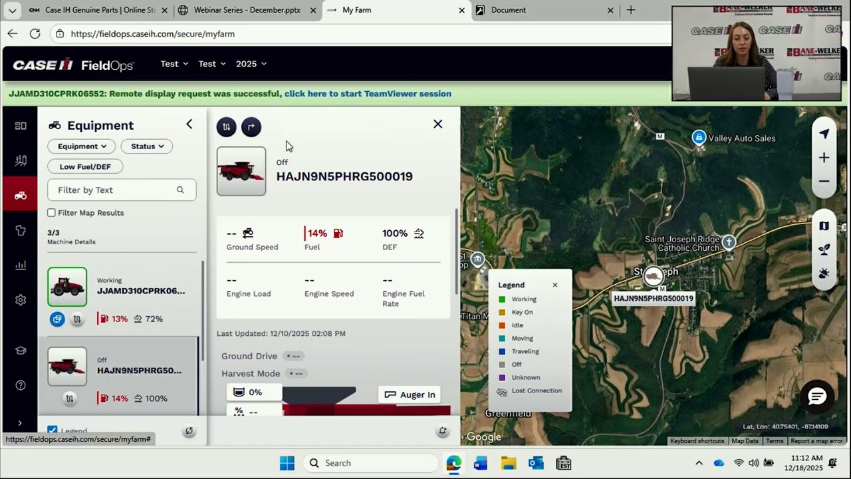Toggle the Legend checkbox
Image resolution: width=851 pixels, height=479 pixels.
53,430
